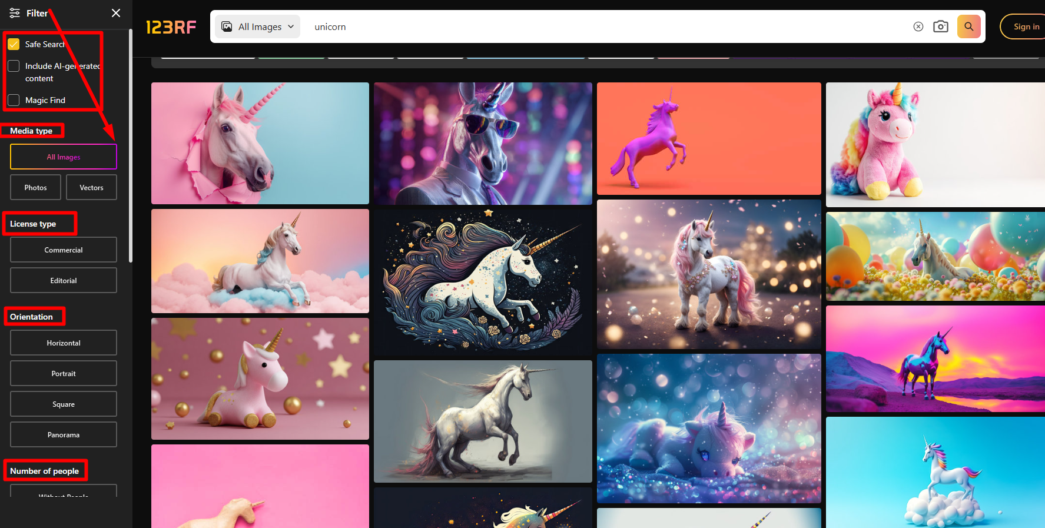Enable the Magic Find checkbox
This screenshot has height=528, width=1045.
(14, 100)
